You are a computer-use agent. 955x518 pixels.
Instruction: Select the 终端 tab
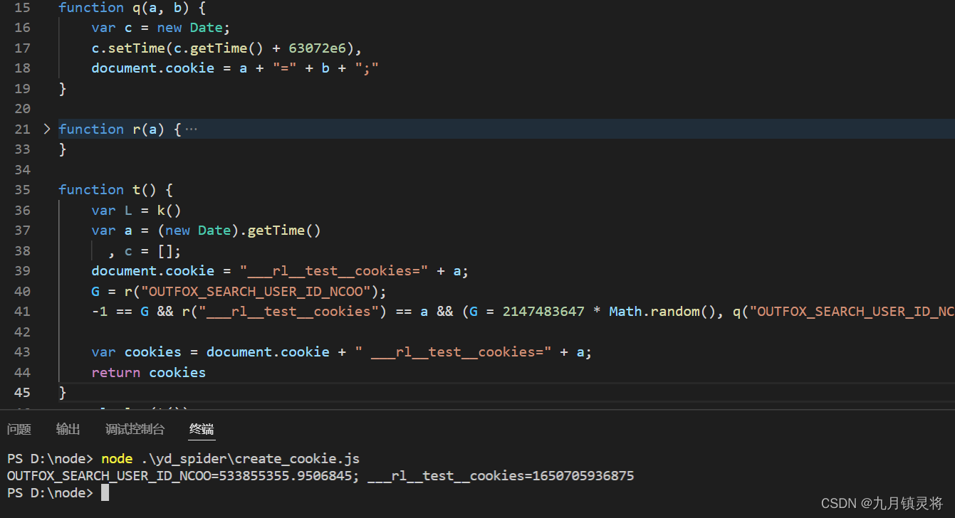click(202, 429)
